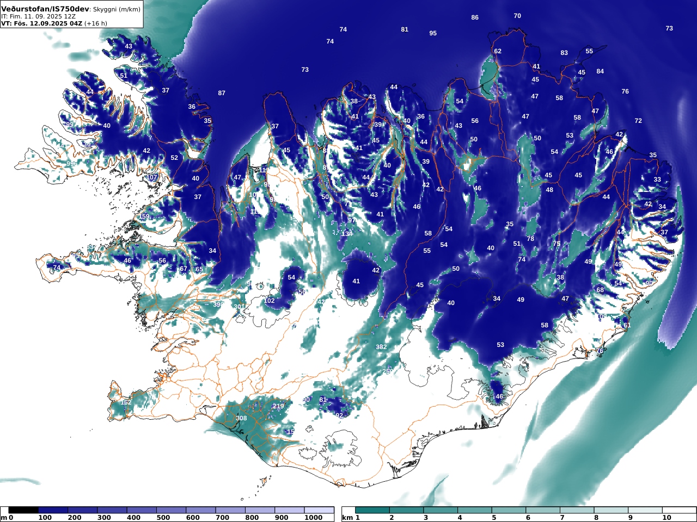Click the visibility value 382 on the map
Viewport: 697px width, 522px height.
(381, 347)
